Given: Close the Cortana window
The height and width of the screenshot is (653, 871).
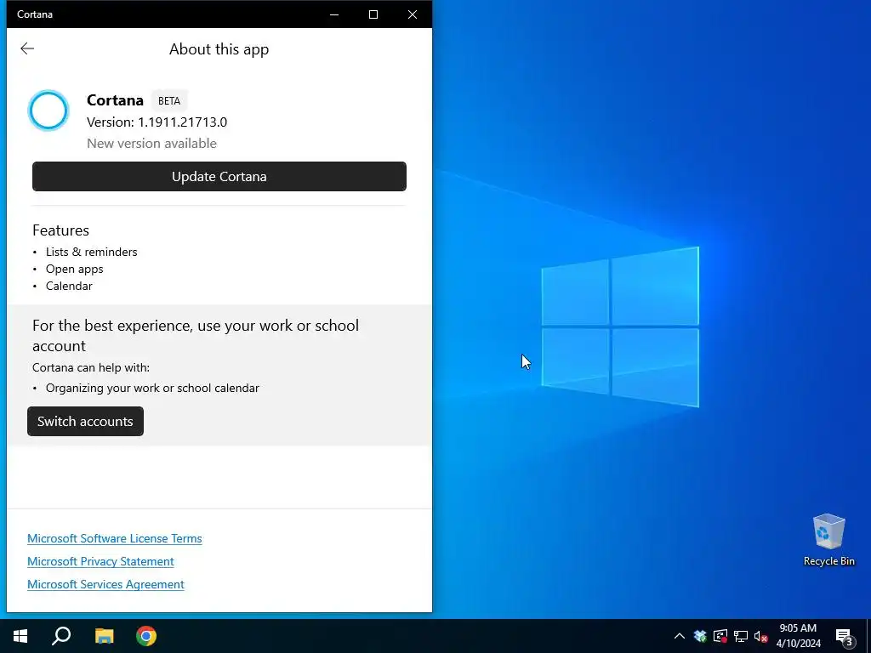Looking at the screenshot, I should click(413, 14).
